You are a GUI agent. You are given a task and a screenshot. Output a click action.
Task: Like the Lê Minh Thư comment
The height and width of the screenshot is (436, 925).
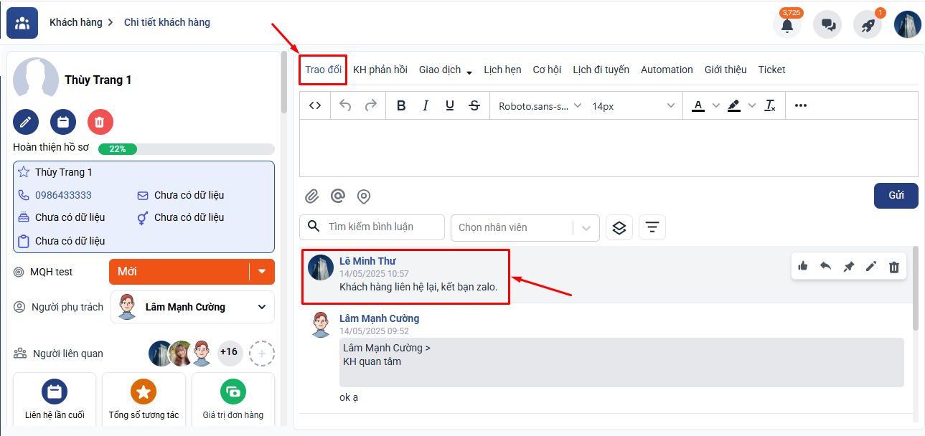tap(803, 267)
